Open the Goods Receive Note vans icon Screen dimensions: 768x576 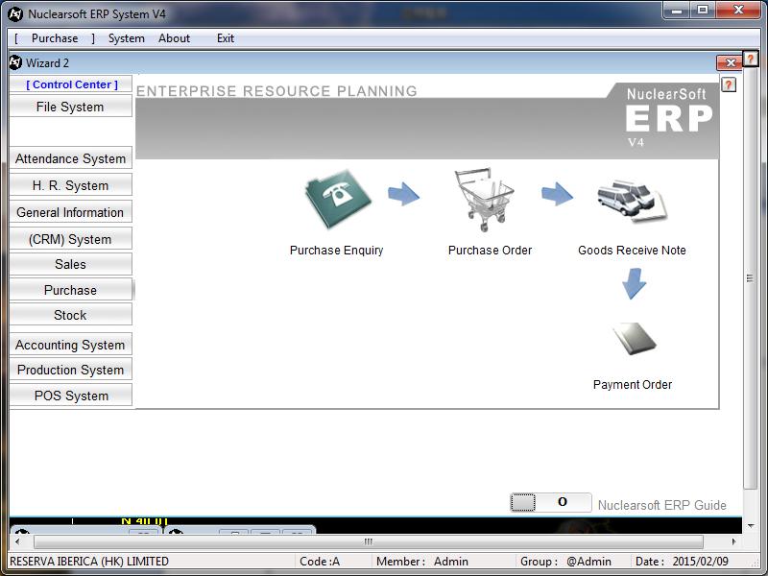[x=632, y=201]
